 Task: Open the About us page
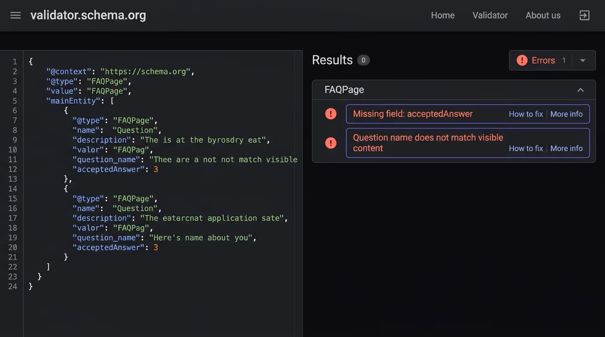[x=543, y=15]
